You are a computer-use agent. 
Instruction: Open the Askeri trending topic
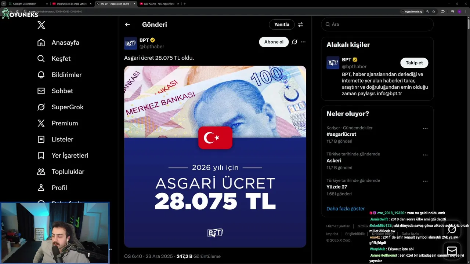334,161
